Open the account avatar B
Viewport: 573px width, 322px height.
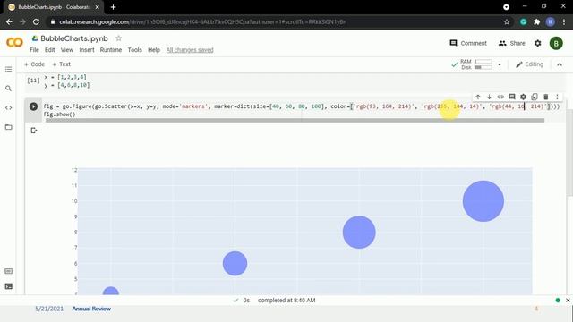pos(556,43)
